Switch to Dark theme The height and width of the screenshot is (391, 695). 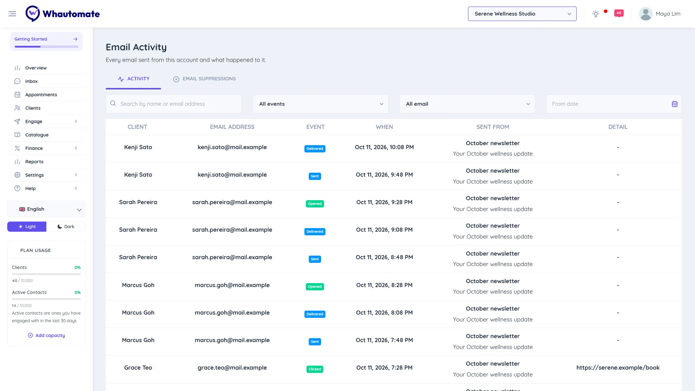[66, 227]
